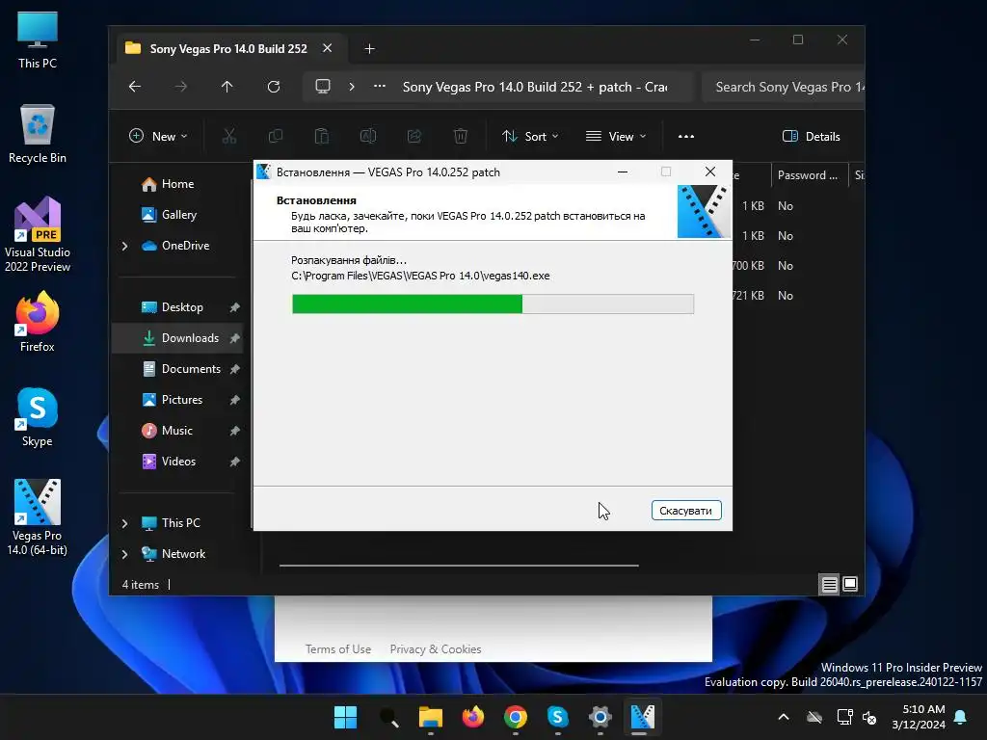Screen dimensions: 987x740
Task: Open the Recycle Bin desktop icon
Action: point(38,134)
